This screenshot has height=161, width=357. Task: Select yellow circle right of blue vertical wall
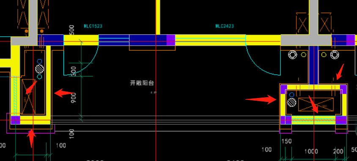[324, 55]
